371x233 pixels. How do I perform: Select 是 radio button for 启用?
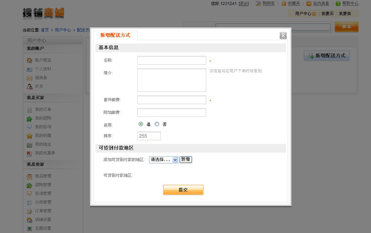coord(141,124)
